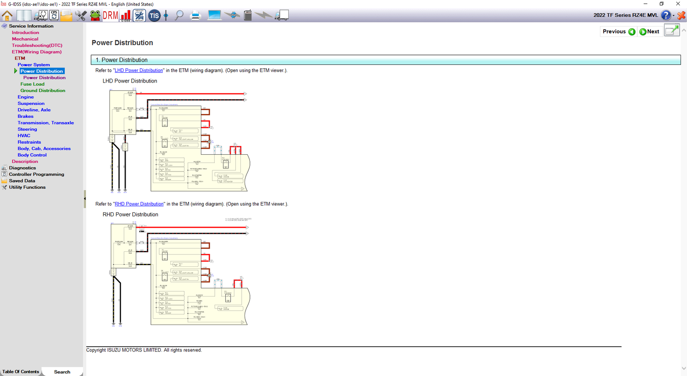The image size is (687, 376).
Task: Select Fuse Load in the tree
Action: (32, 84)
